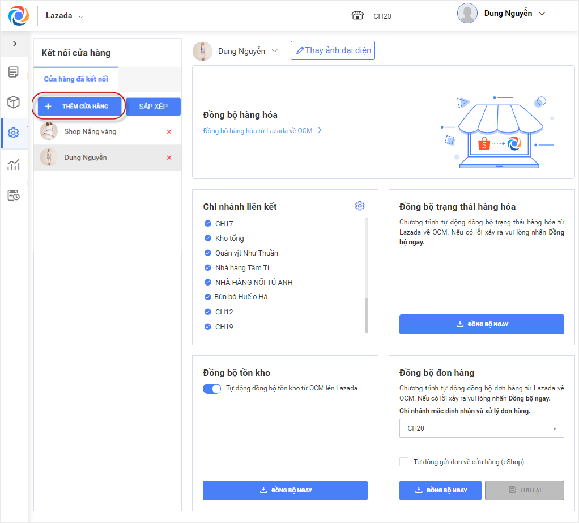
Task: Open the settings gear in left sidebar
Action: pyautogui.click(x=14, y=133)
